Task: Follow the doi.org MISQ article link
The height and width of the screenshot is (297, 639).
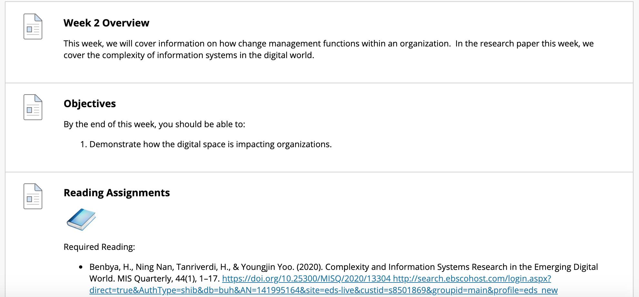Action: click(x=306, y=279)
